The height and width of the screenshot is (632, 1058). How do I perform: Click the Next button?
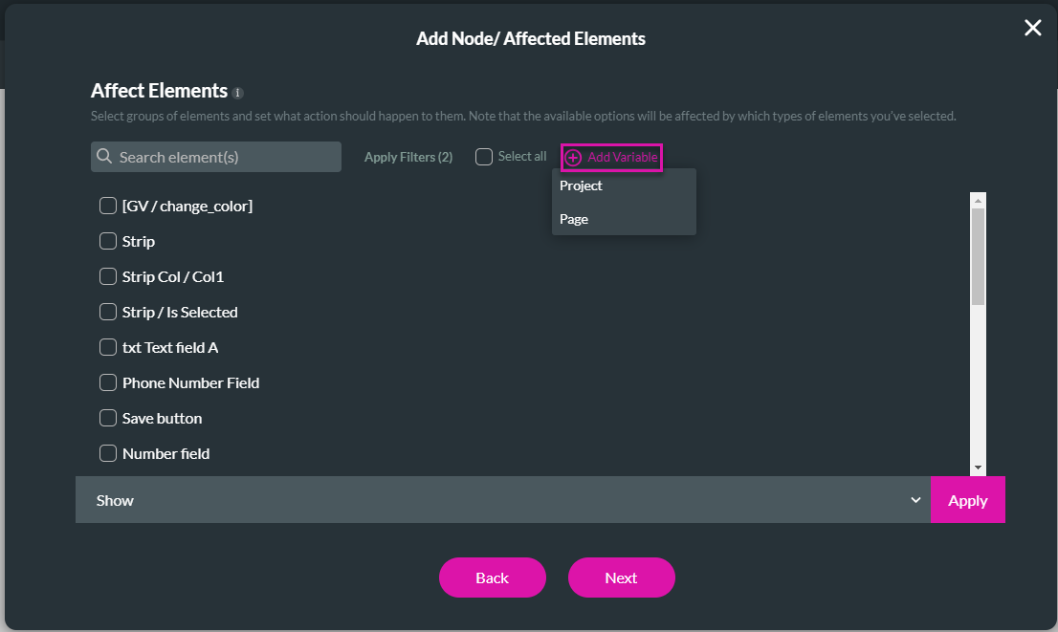[x=621, y=578]
